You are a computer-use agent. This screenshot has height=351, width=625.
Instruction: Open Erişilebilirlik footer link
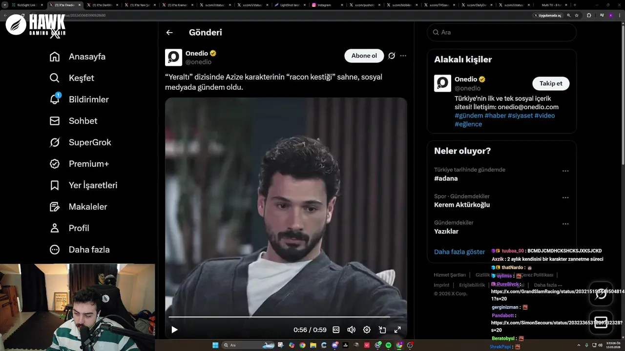point(472,285)
